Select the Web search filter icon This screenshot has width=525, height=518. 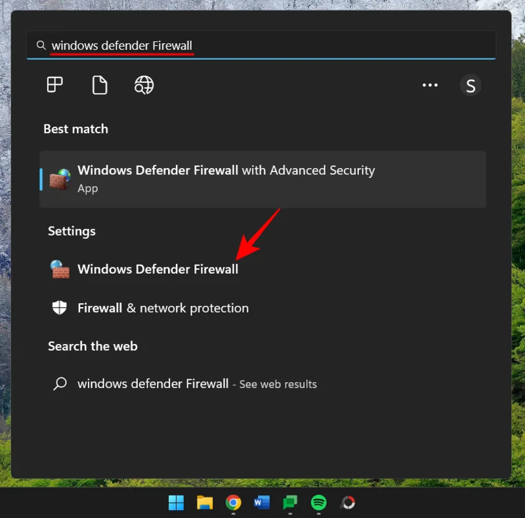tap(144, 85)
